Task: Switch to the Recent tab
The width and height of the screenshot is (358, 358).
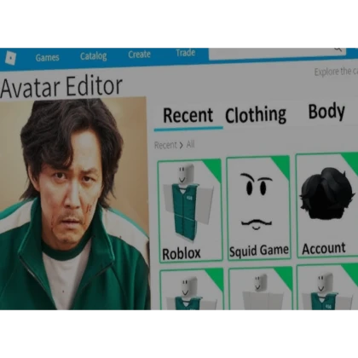Action: pyautogui.click(x=188, y=115)
